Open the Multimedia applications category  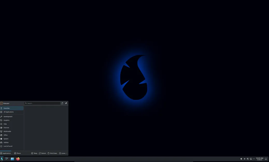pyautogui.click(x=7, y=131)
